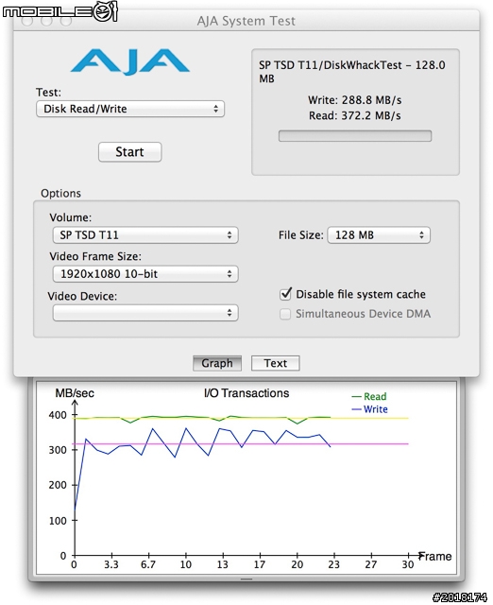The width and height of the screenshot is (493, 605).
Task: Click the Frame axis label
Action: coord(435,557)
